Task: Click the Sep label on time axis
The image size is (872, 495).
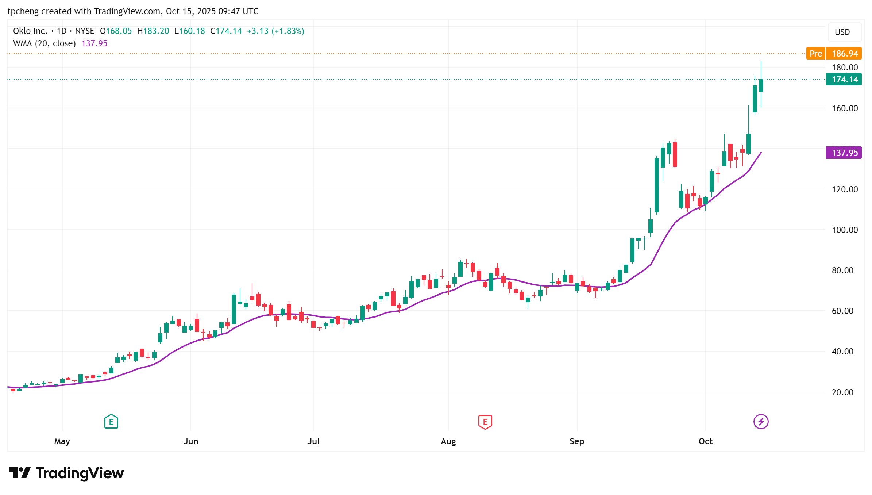Action: point(576,441)
